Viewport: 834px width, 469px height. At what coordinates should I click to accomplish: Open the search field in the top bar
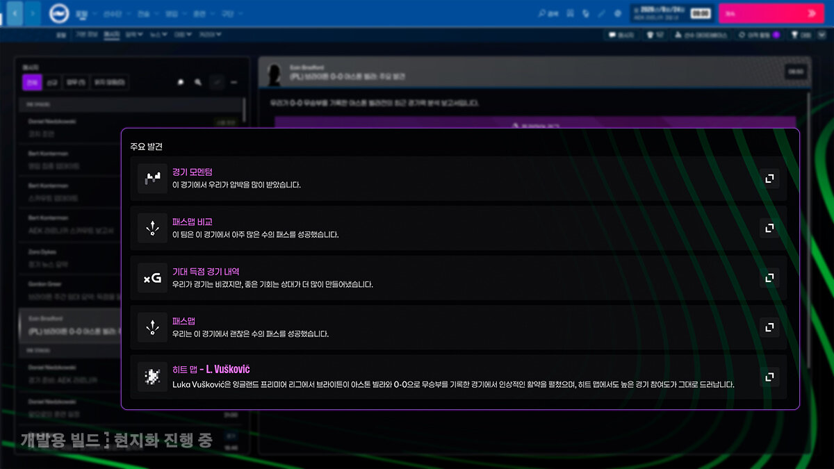(x=549, y=13)
